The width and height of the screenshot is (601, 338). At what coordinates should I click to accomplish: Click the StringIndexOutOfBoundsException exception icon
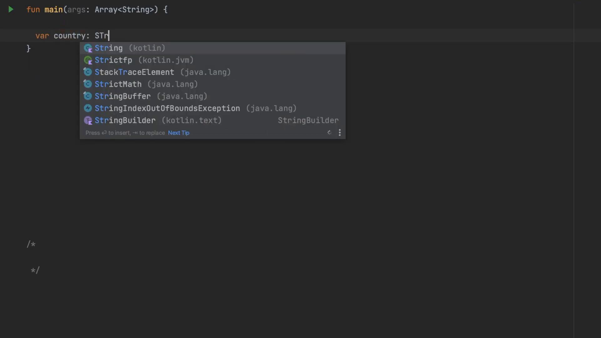[x=88, y=108]
